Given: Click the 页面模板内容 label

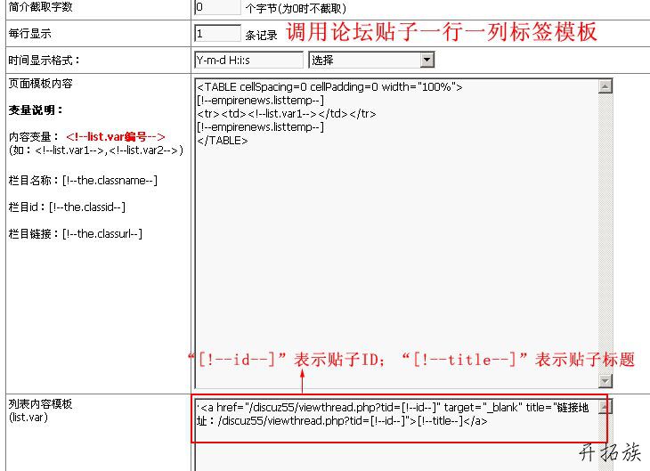Looking at the screenshot, I should 41,84.
